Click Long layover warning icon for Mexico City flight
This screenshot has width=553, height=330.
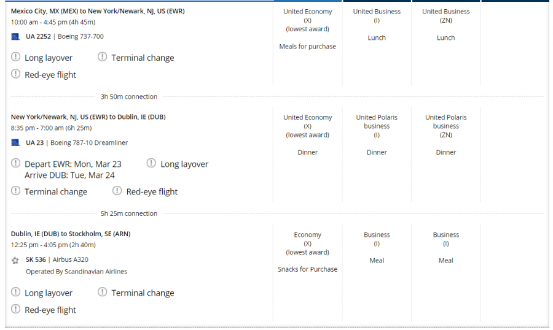(16, 57)
